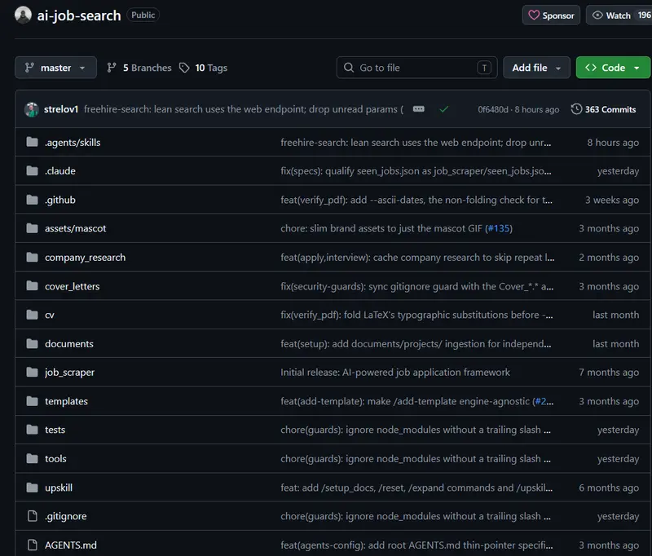Viewport: 652px width, 556px height.
Task: Click the Sponsor heart button
Action: 551,15
